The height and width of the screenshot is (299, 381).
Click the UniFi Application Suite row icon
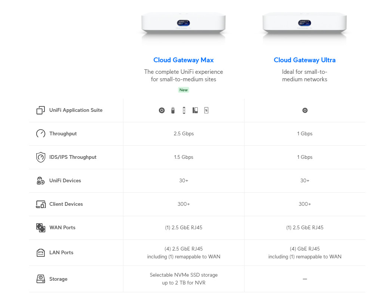(41, 110)
